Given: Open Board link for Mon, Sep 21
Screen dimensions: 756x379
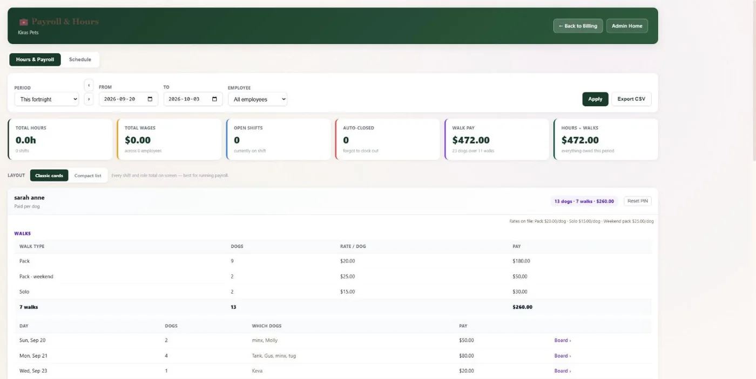Looking at the screenshot, I should (562, 356).
